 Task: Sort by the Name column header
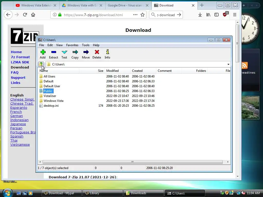coord(58,71)
